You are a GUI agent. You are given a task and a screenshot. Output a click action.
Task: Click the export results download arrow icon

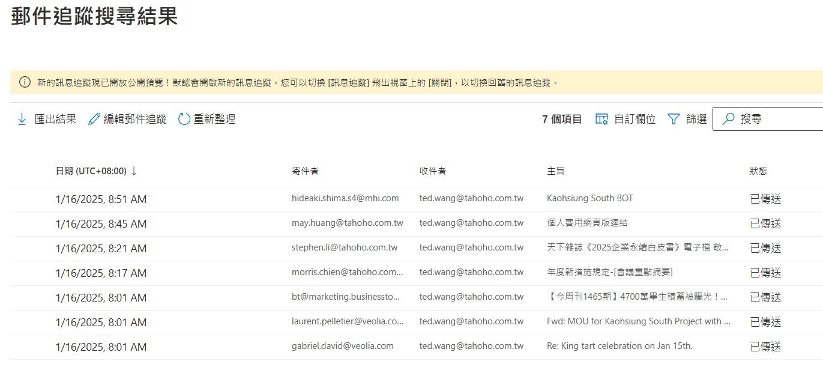tap(22, 120)
